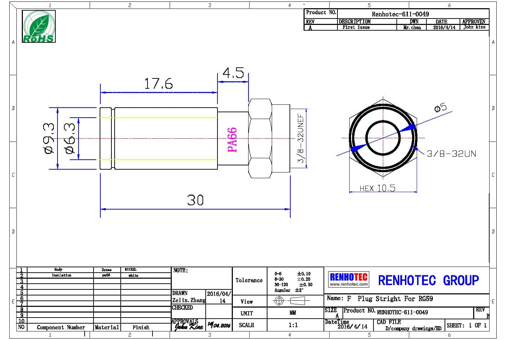Select the 3/8-32UNEF thread label
506x340 pixels.
point(301,138)
